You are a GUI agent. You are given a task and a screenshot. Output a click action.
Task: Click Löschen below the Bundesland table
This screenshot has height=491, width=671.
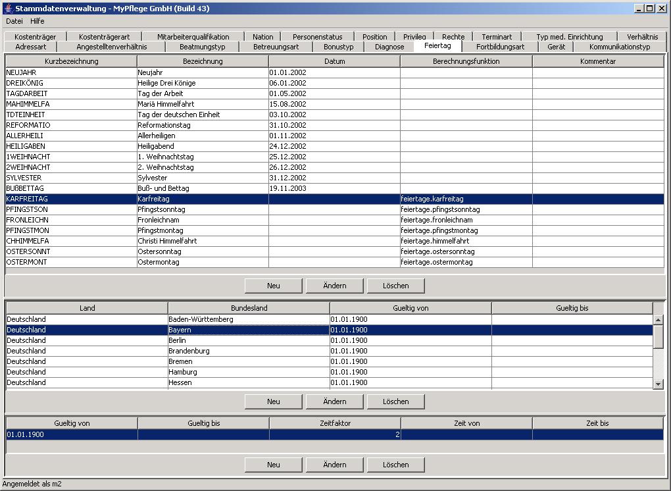396,401
